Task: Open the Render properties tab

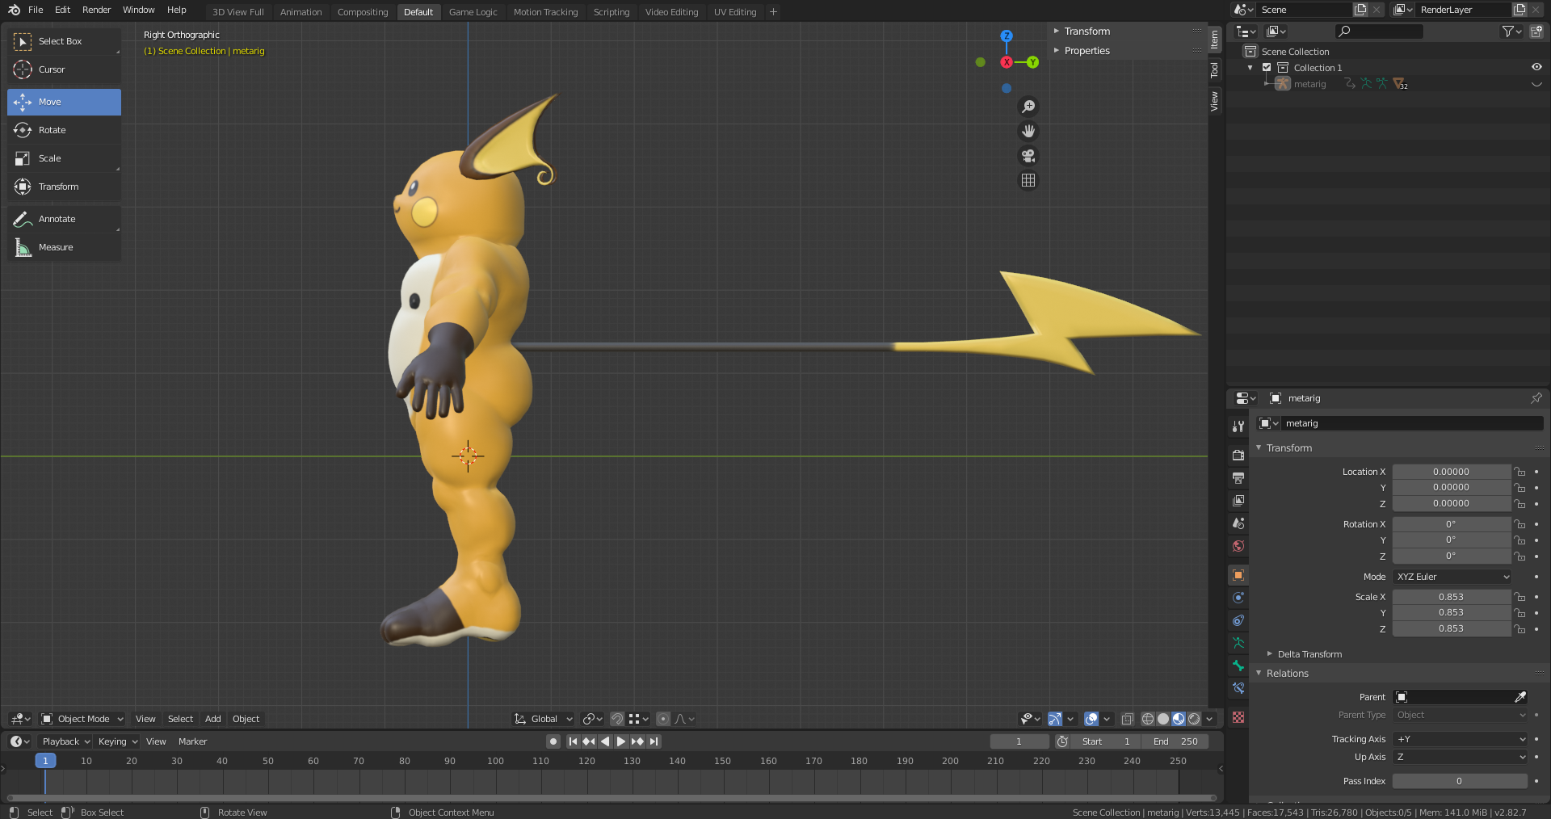Action: click(1238, 455)
